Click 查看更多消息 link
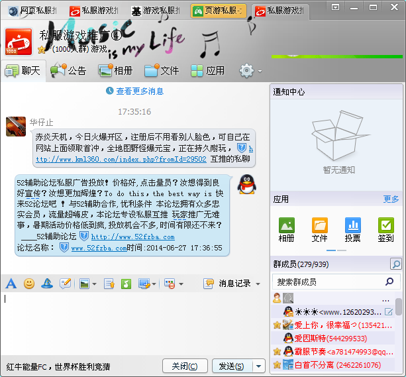 pos(140,91)
